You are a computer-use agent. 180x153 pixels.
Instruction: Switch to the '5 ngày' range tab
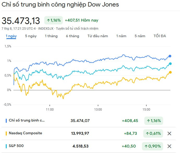click(31, 36)
